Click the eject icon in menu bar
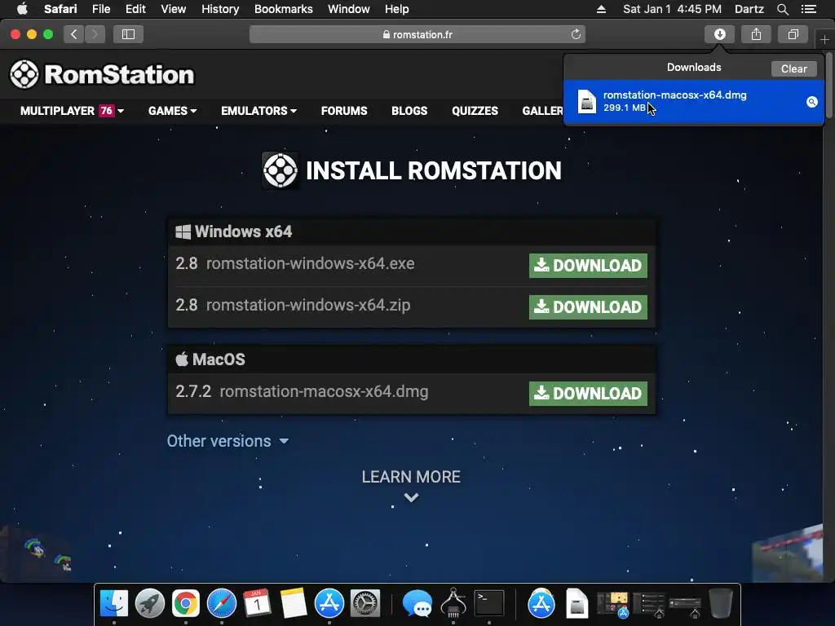This screenshot has height=626, width=835. click(x=601, y=9)
